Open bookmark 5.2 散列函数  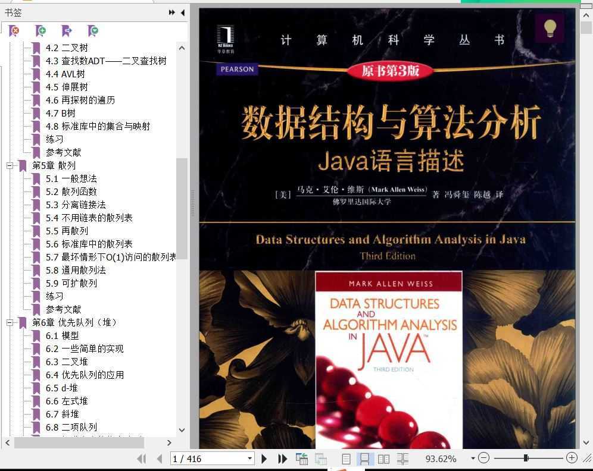pos(71,191)
